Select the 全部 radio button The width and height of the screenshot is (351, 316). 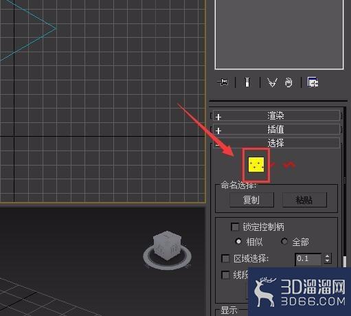point(284,241)
